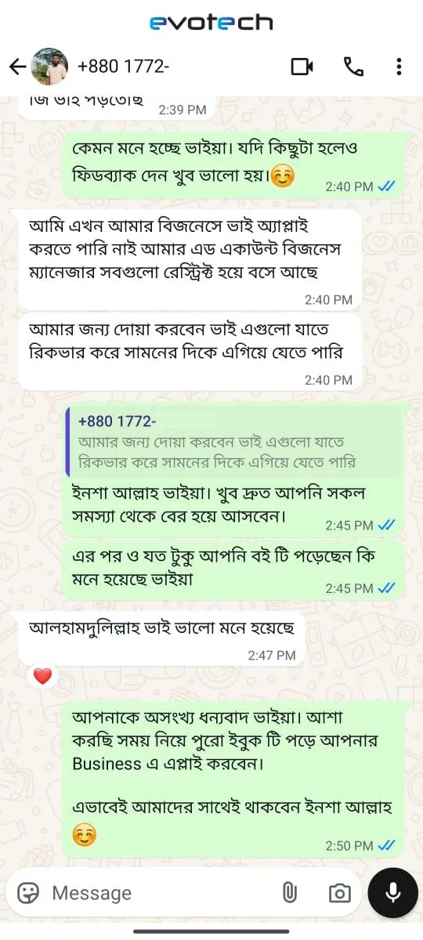Open contact info for +880 1772-
Screen dimensions: 423x940
(x=124, y=67)
